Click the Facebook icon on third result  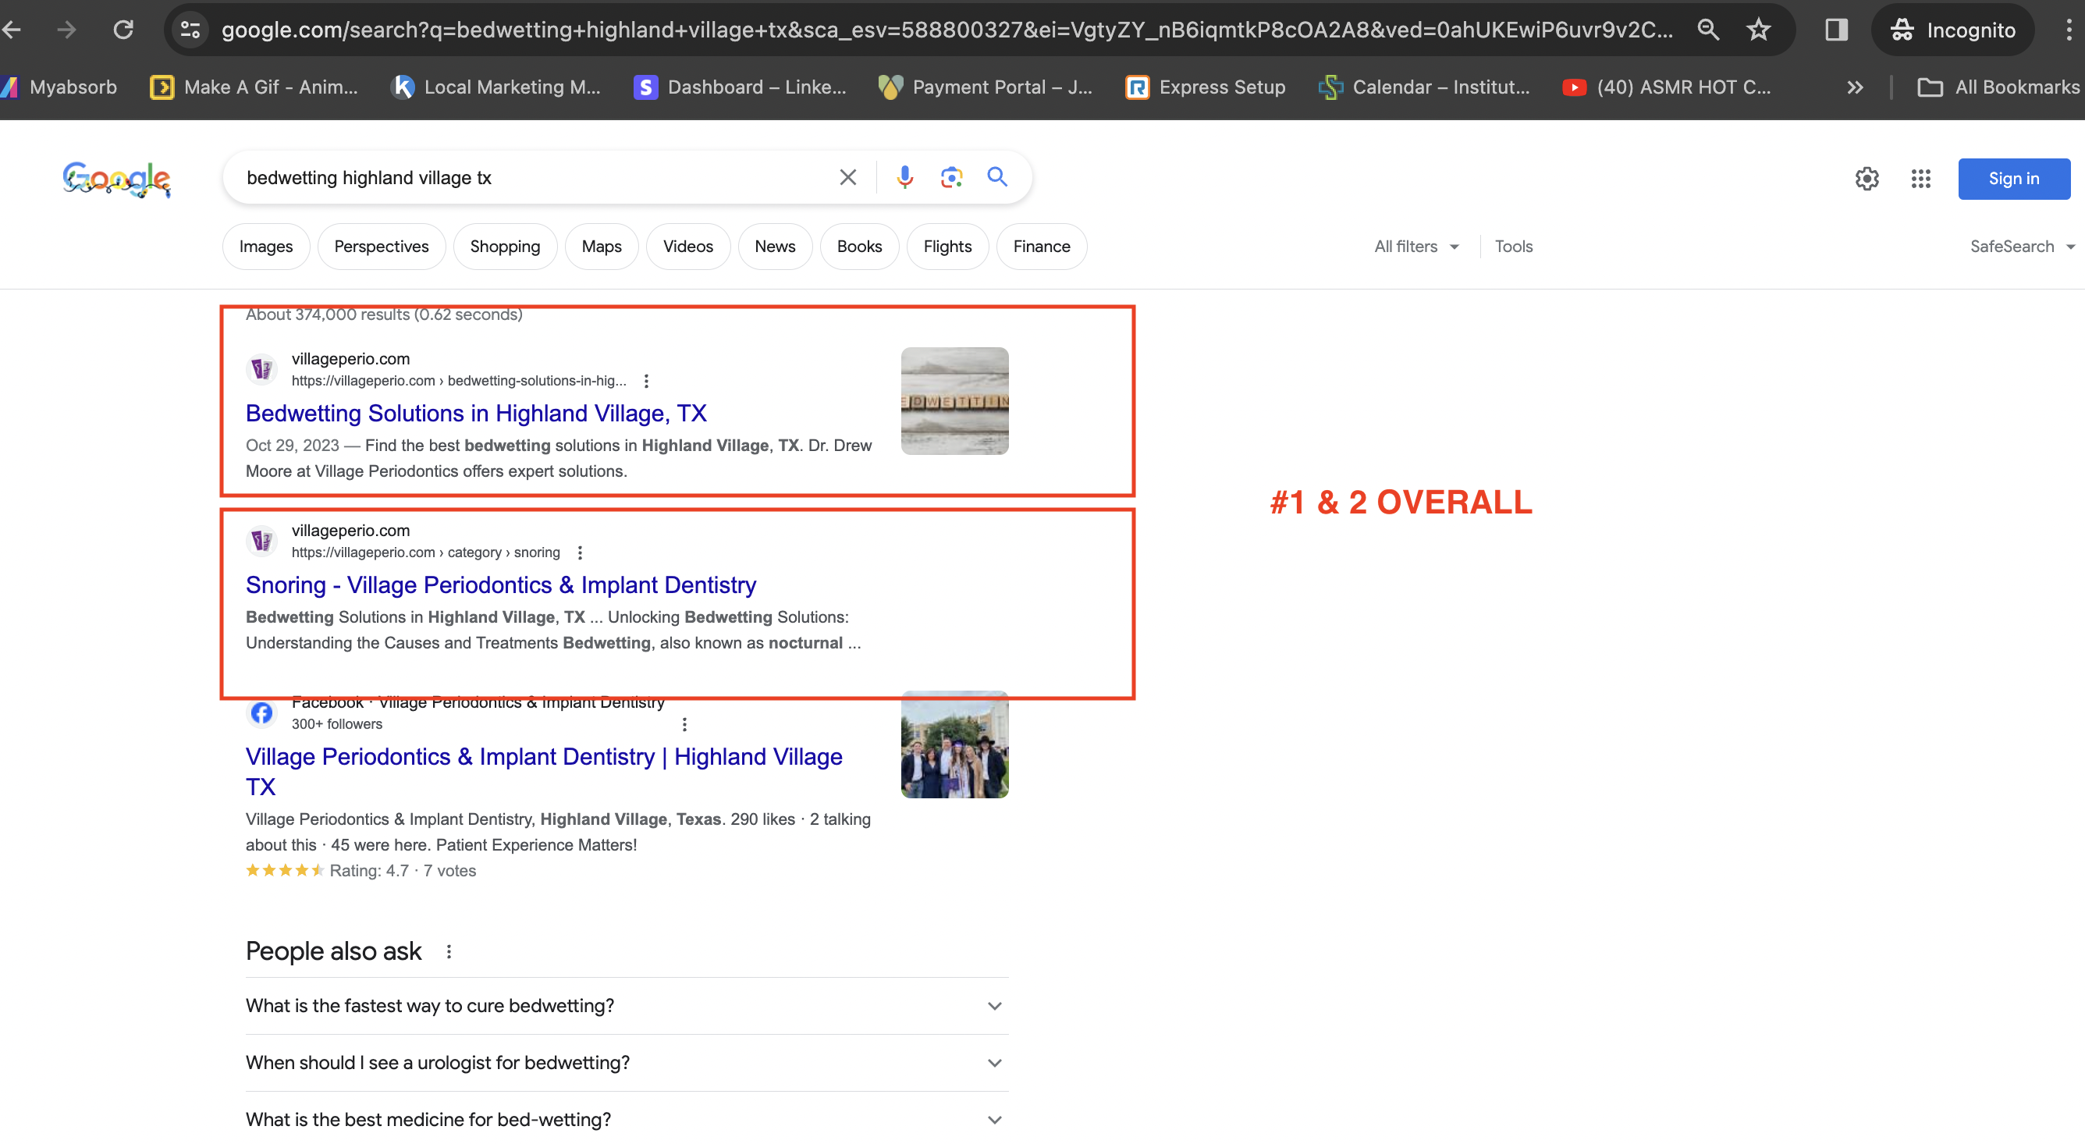point(261,712)
